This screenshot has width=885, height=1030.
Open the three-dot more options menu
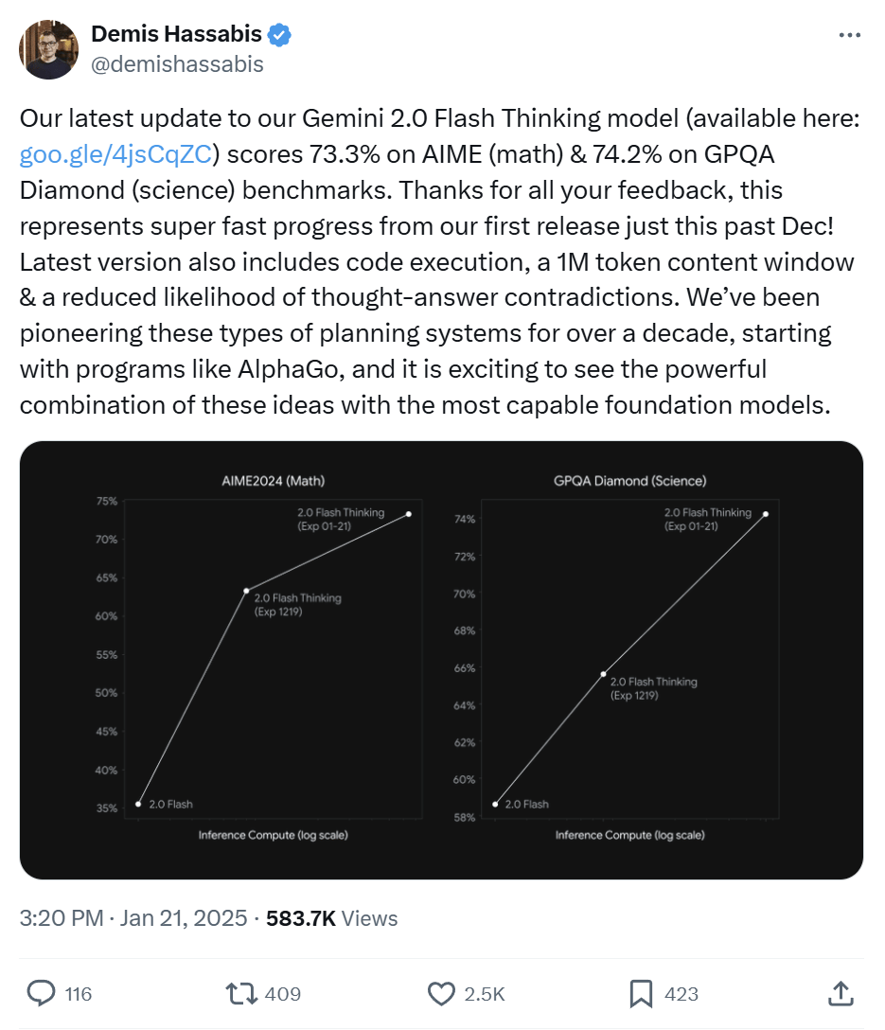point(850,35)
